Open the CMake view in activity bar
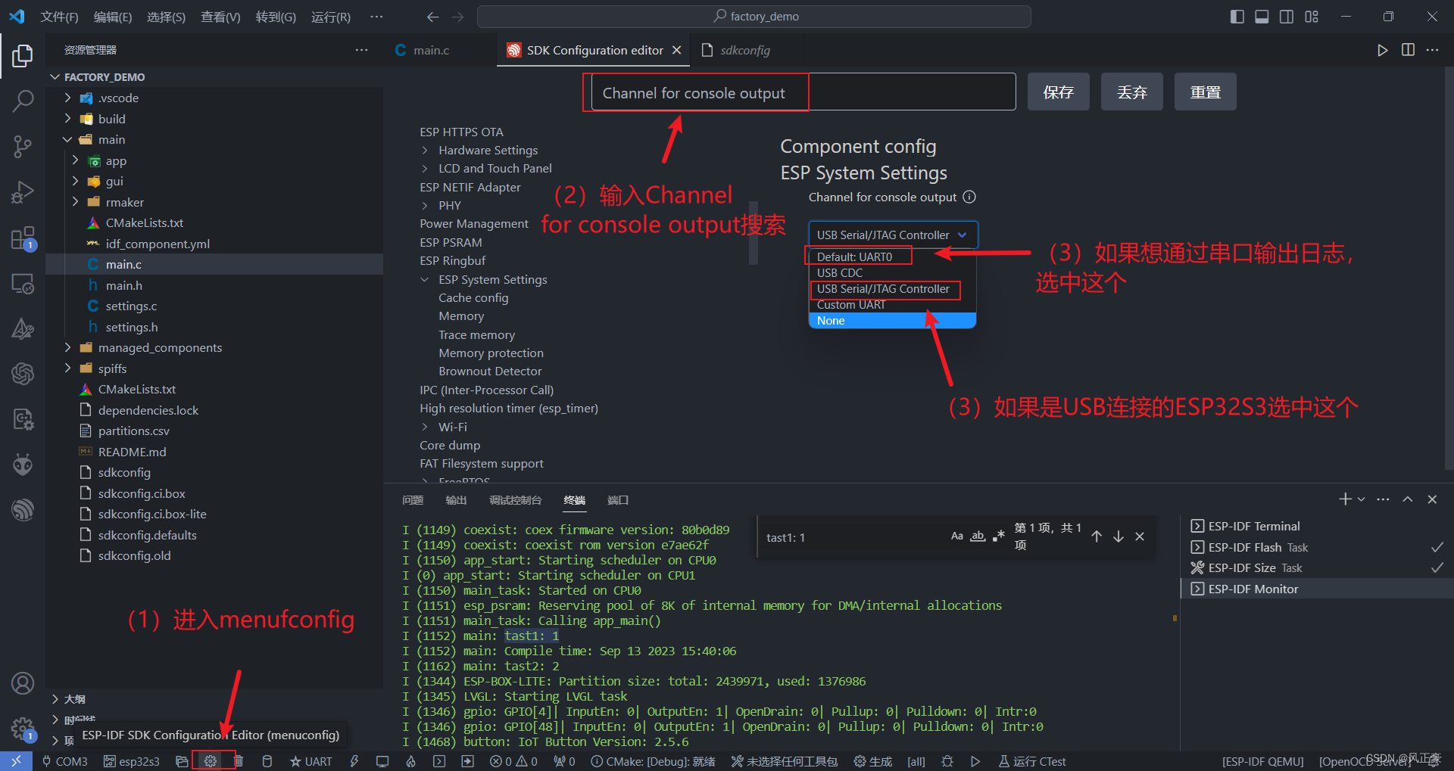The image size is (1454, 771). point(23,328)
